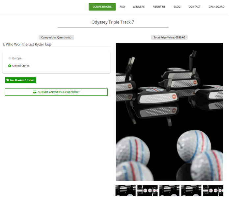The width and height of the screenshot is (245, 197).
Task: Select the Europe answer option
Action: pos(10,58)
